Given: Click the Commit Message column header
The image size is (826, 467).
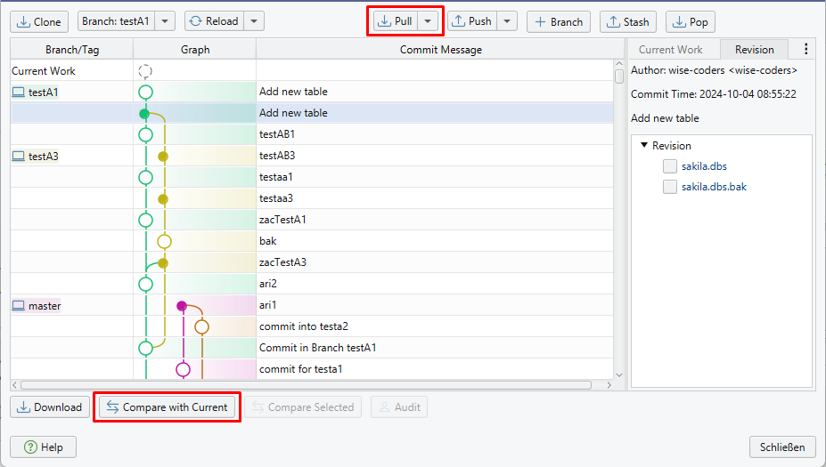Looking at the screenshot, I should [x=440, y=50].
